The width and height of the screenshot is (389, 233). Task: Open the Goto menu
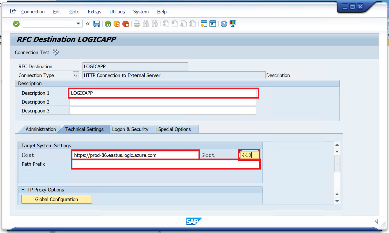tap(74, 12)
